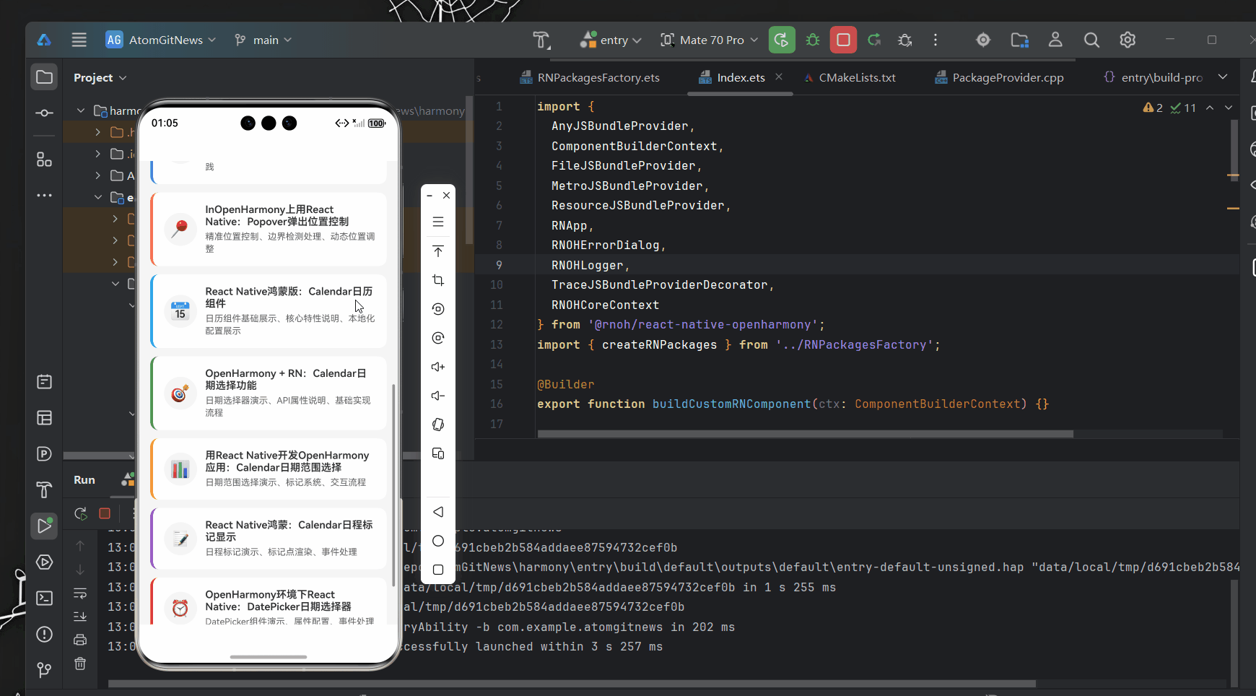Open emulator toolbar menu icon
1256x696 pixels.
point(438,222)
